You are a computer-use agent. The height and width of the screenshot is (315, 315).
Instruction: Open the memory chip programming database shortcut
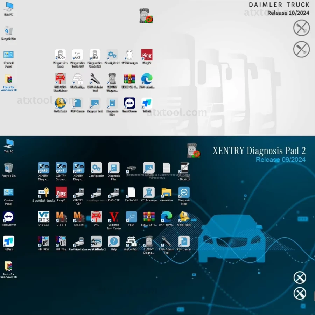click(131, 168)
